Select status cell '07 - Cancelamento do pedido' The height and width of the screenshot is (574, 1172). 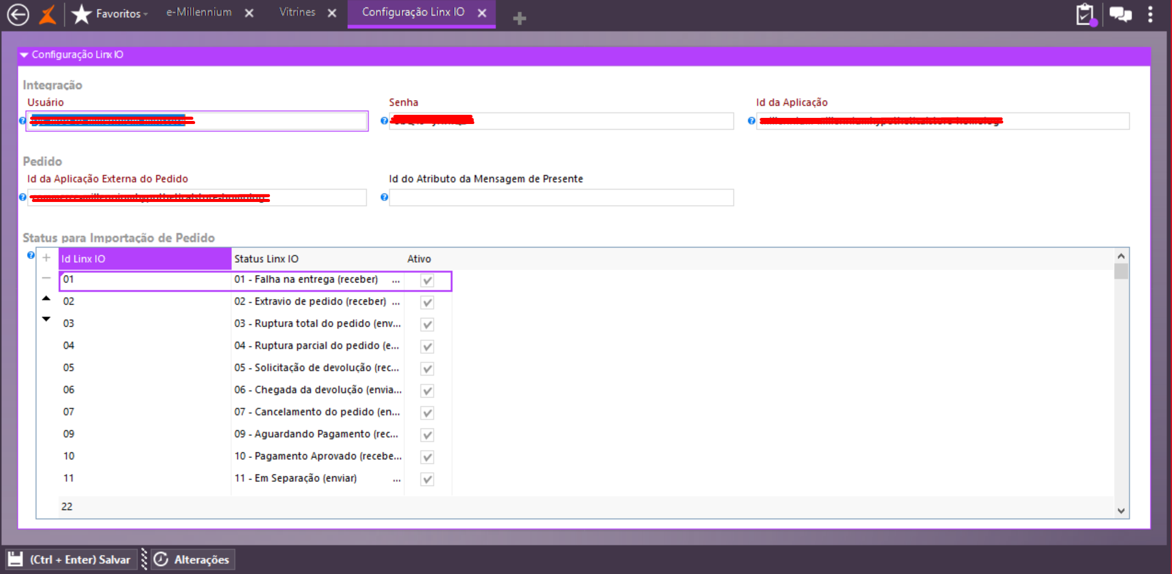click(x=318, y=413)
